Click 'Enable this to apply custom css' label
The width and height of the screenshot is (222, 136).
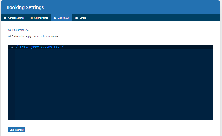[x=35, y=36]
